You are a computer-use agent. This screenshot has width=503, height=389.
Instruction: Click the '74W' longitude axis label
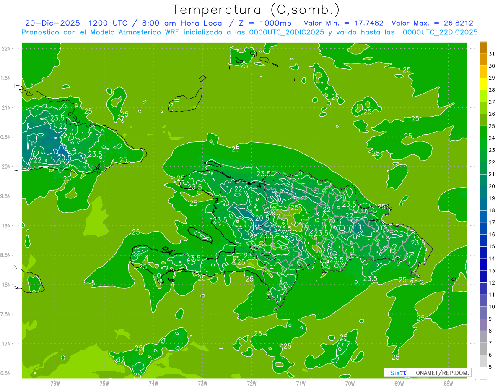point(153,384)
